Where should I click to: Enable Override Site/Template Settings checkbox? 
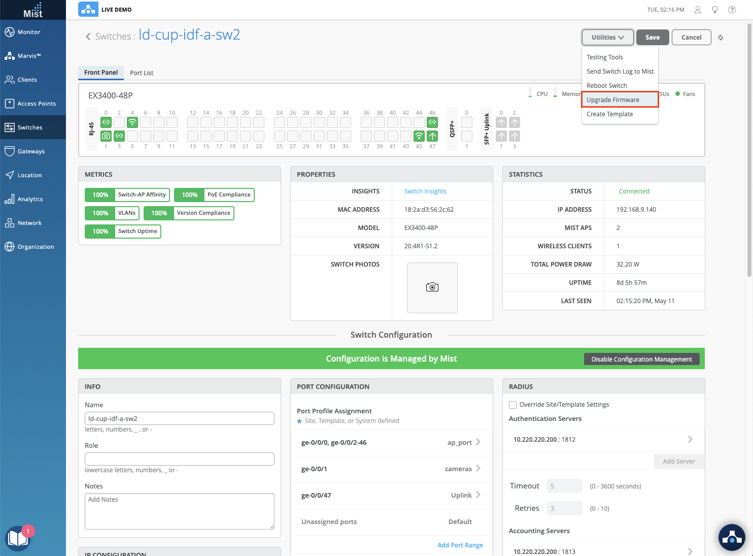(x=513, y=405)
